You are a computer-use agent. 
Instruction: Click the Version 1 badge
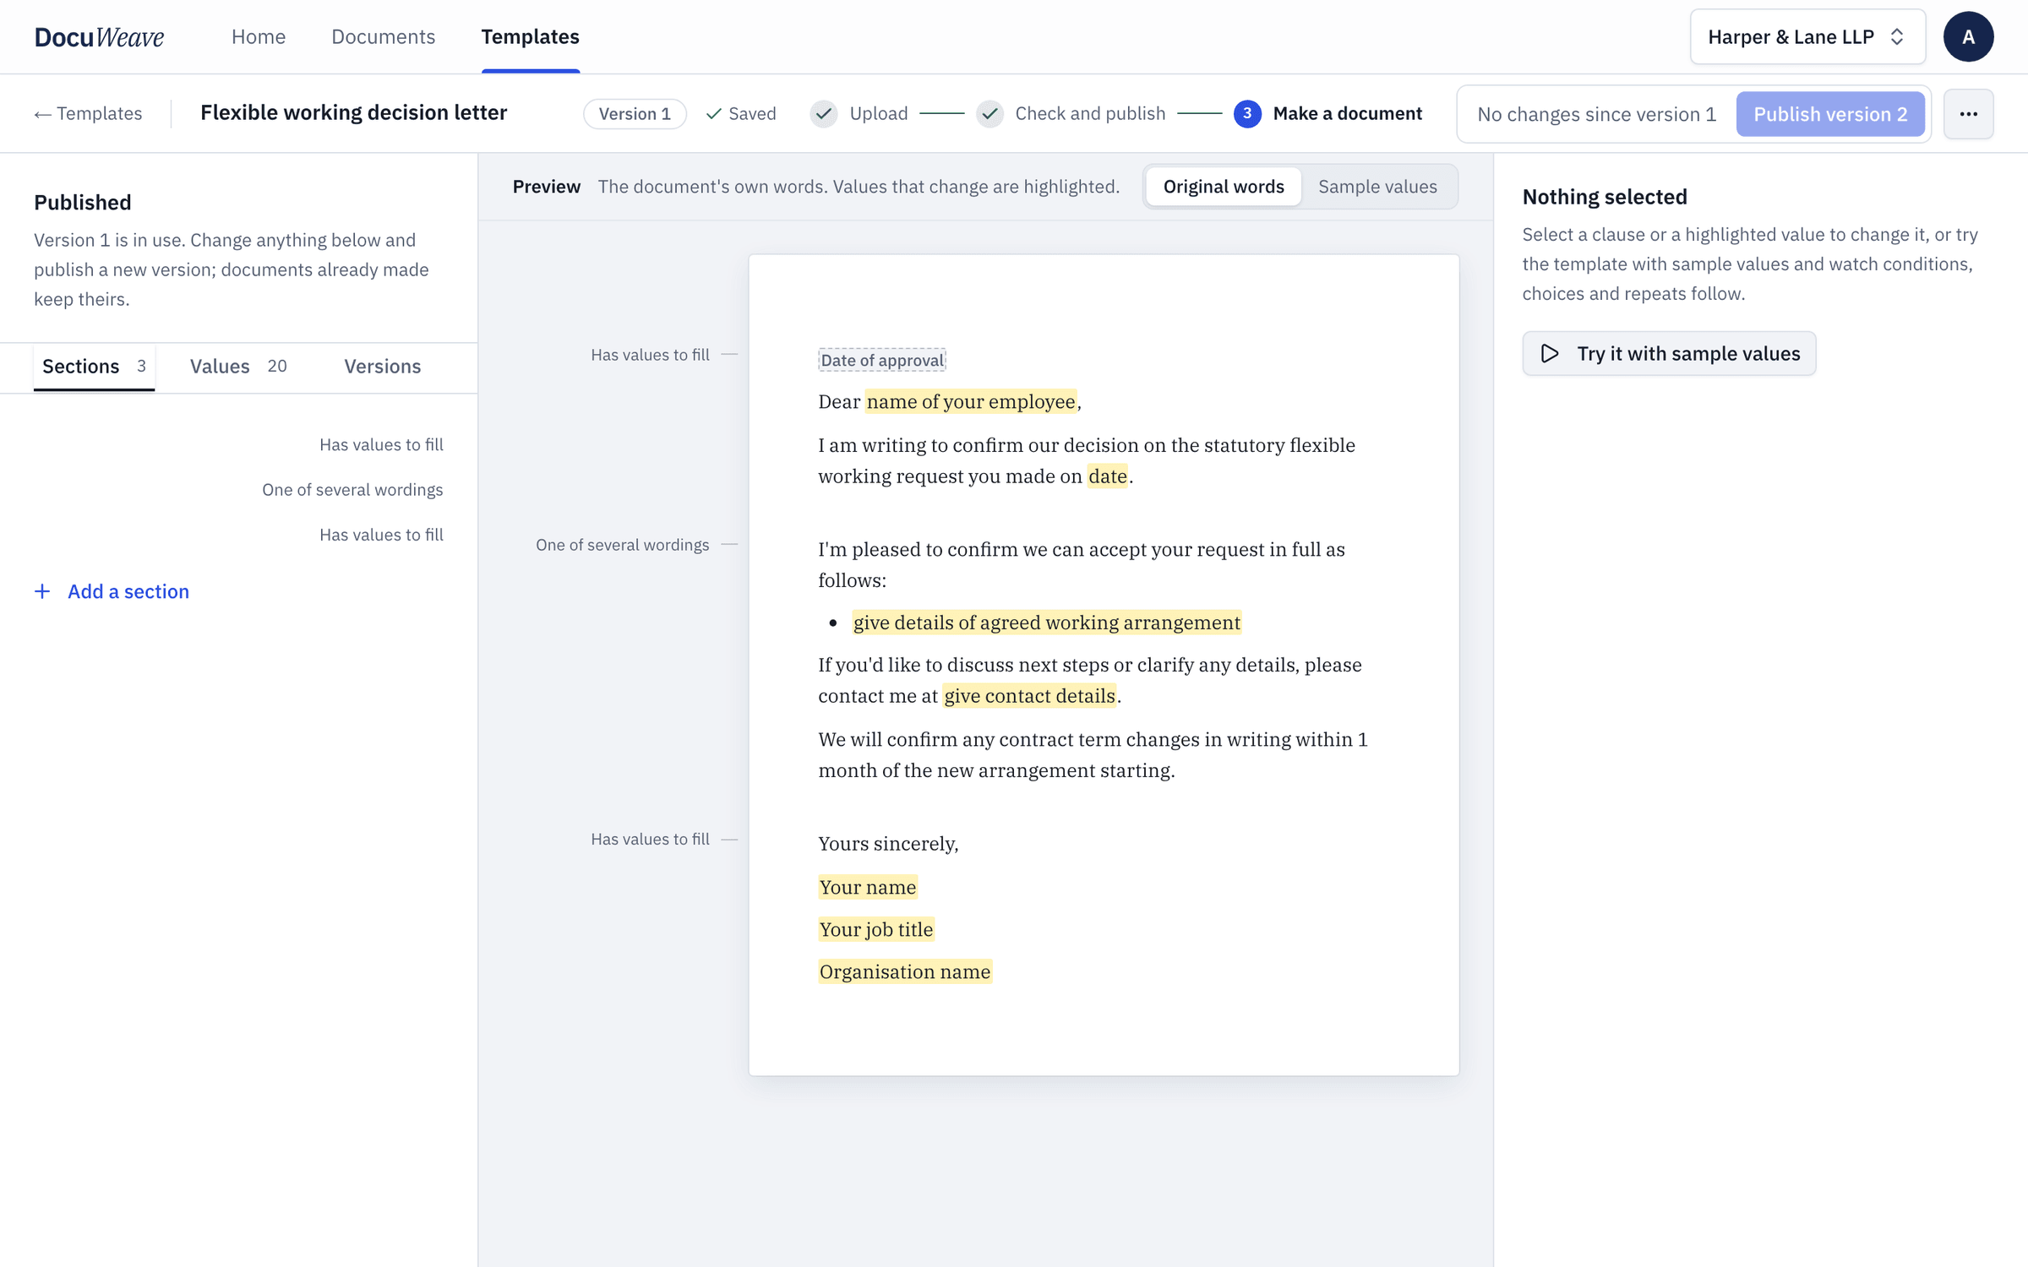click(635, 114)
